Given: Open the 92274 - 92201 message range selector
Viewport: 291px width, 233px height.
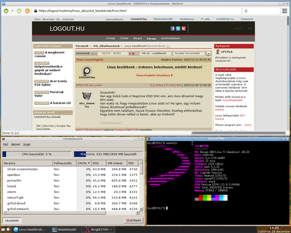Looking at the screenshot, I should (113, 53).
